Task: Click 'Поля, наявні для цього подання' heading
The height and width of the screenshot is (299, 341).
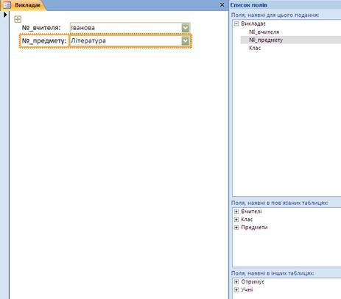Action: click(275, 15)
